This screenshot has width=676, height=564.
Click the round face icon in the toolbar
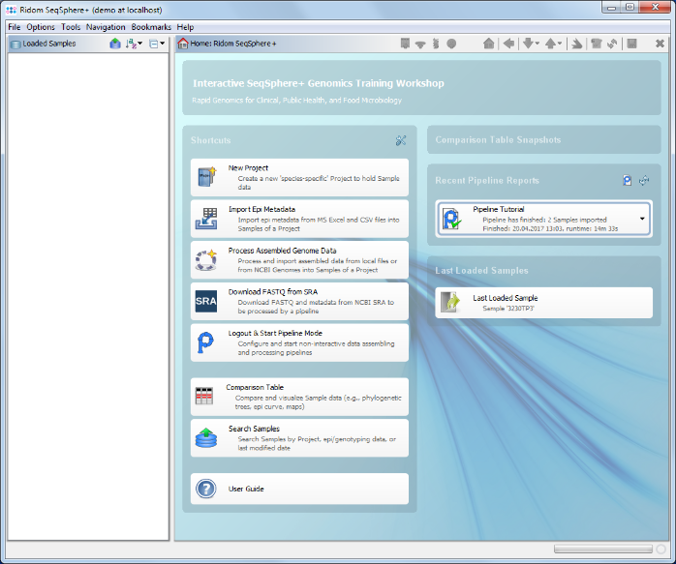[451, 44]
